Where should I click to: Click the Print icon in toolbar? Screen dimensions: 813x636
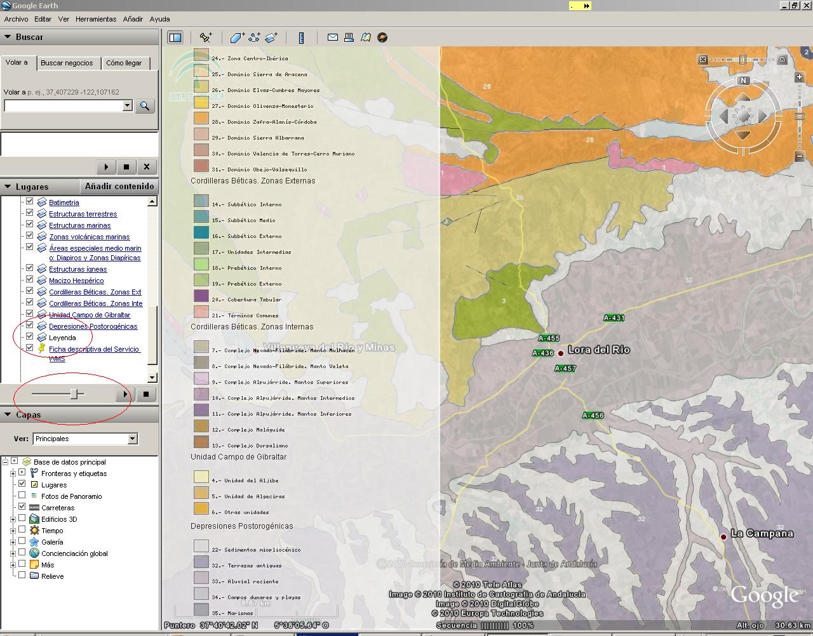[349, 37]
